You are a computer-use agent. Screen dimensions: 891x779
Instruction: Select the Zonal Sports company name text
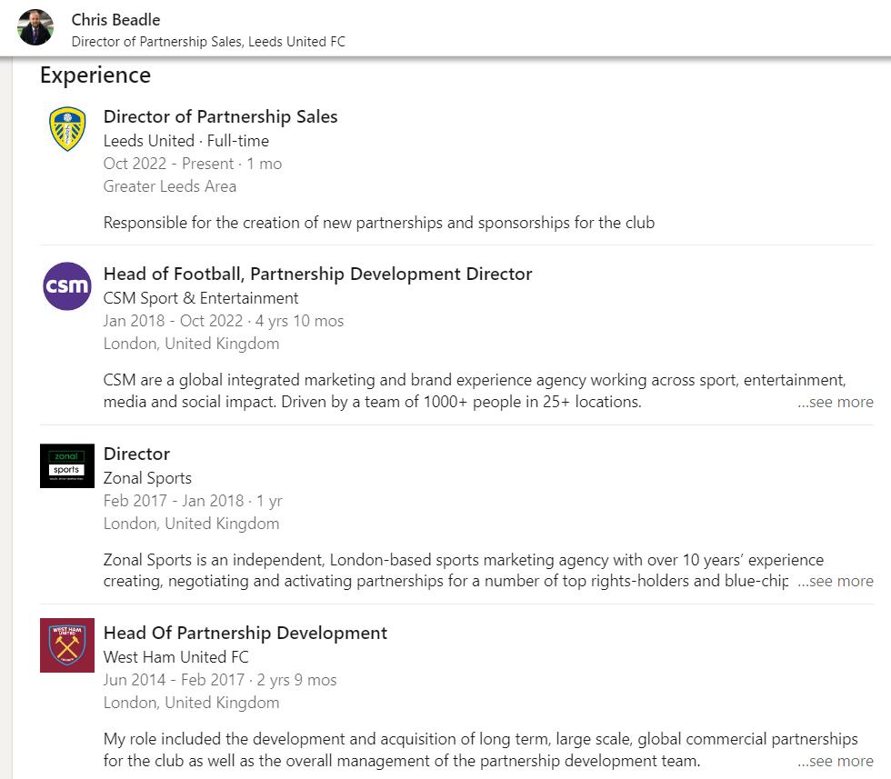[x=147, y=478]
